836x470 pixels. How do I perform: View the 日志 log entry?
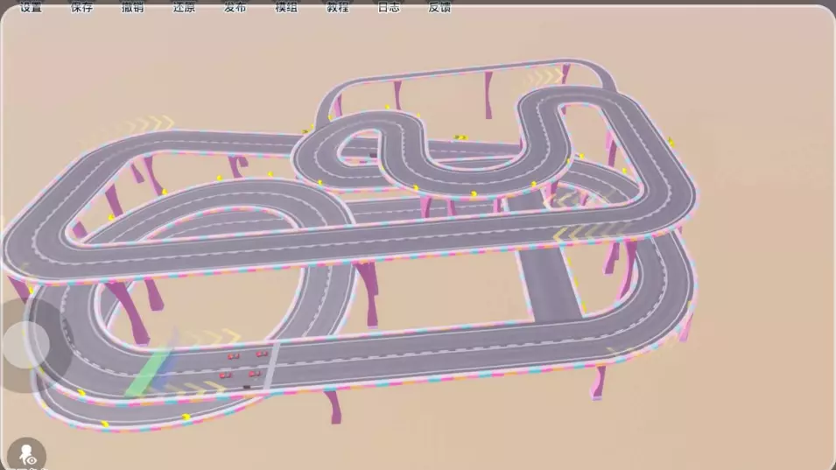389,7
